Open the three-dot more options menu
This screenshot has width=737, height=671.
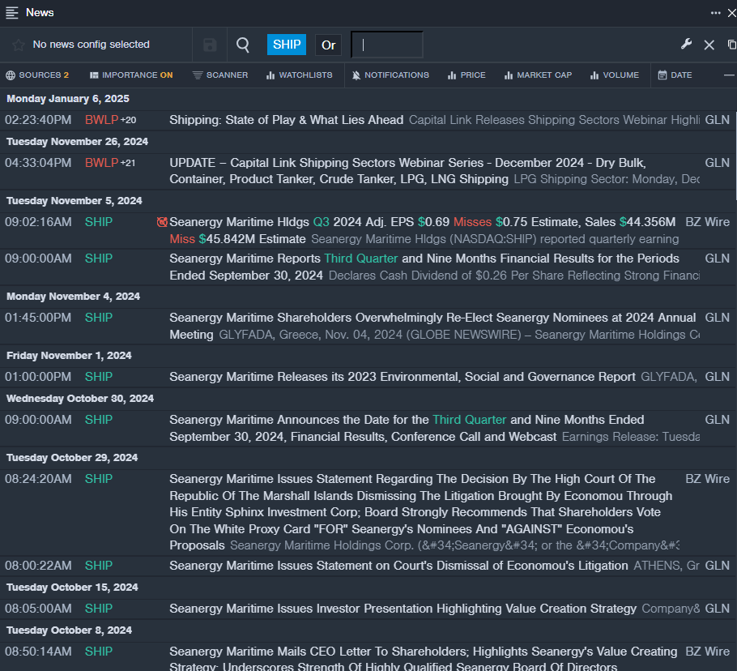coord(716,12)
